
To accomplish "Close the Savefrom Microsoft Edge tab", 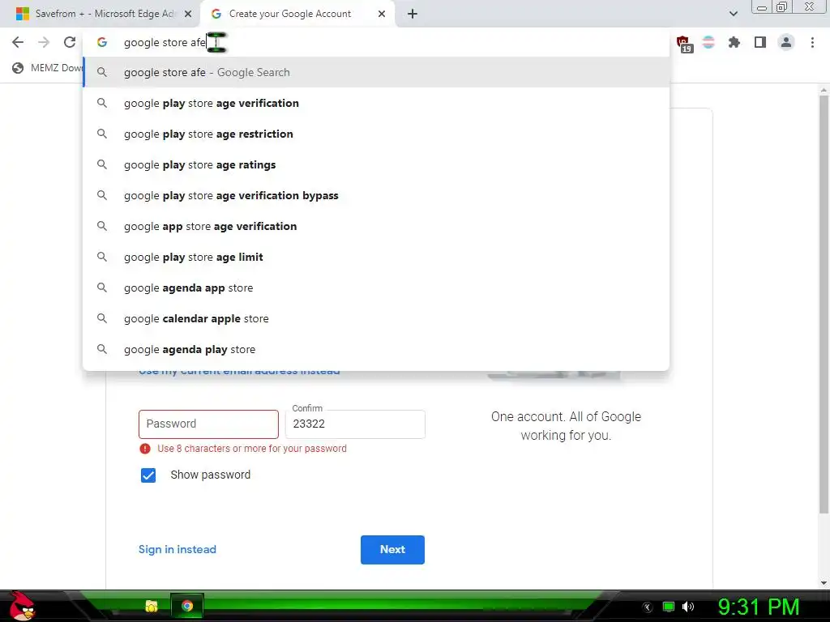I will 188,14.
